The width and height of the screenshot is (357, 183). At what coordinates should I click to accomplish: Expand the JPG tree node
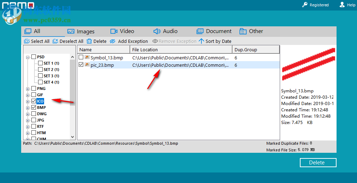28,120
